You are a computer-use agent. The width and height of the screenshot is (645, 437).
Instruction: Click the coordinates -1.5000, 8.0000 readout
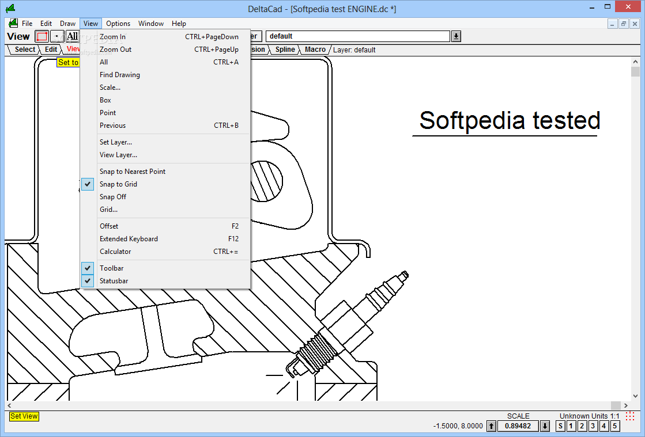[458, 426]
